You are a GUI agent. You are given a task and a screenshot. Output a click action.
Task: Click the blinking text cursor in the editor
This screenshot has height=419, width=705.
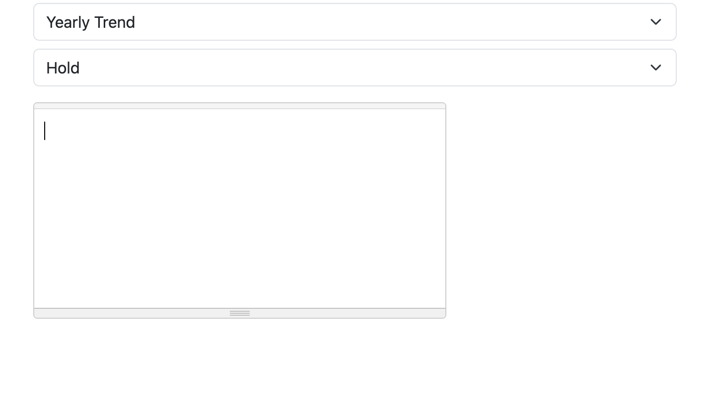pyautogui.click(x=45, y=131)
